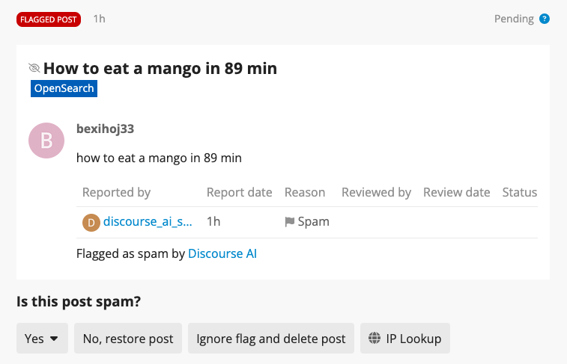This screenshot has height=364, width=567.
Task: Click the 1h report date cell
Action: coord(213,222)
